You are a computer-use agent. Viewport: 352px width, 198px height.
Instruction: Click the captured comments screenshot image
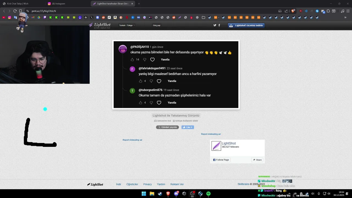pyautogui.click(x=176, y=75)
